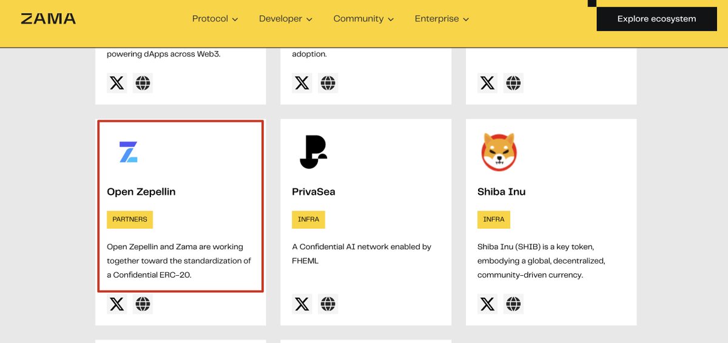Select the INFRA tag on PrivaSea
The image size is (728, 343).
coord(309,220)
